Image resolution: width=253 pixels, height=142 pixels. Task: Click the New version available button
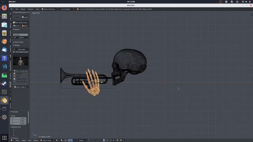21,22
